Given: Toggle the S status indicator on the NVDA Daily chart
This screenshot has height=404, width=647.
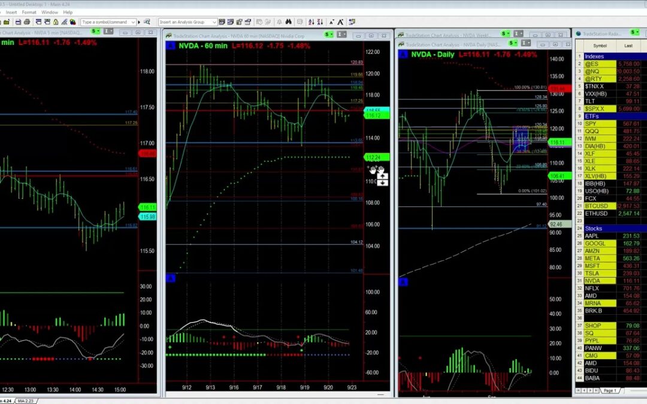Looking at the screenshot, I should pyautogui.click(x=511, y=42).
